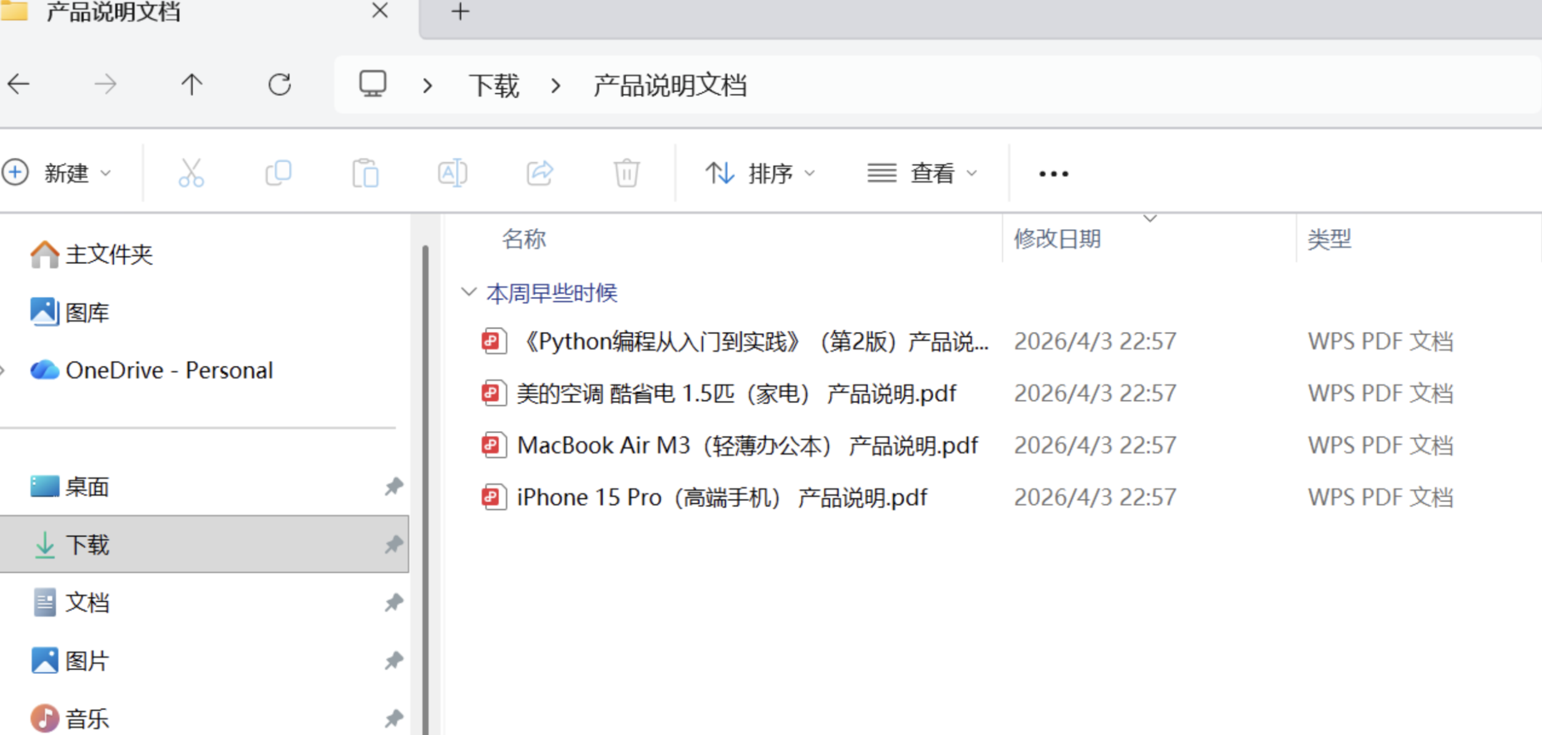Open the 新建 menu
1542x735 pixels.
[x=57, y=173]
